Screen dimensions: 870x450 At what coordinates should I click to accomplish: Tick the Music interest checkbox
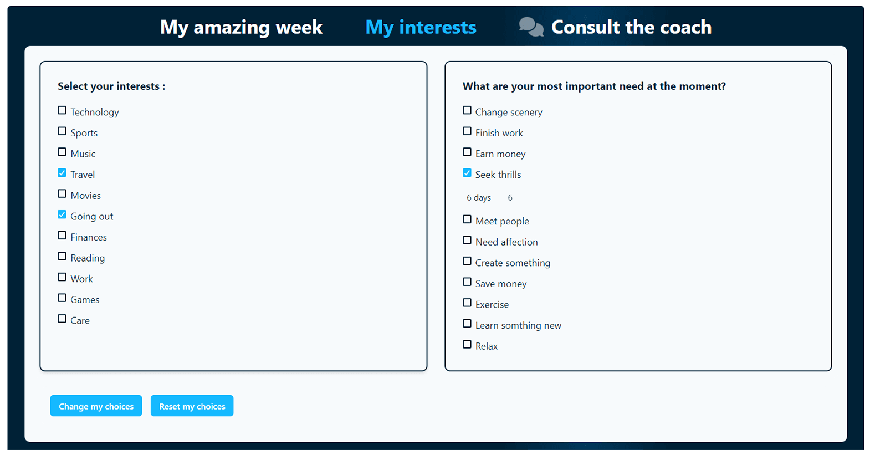62,152
